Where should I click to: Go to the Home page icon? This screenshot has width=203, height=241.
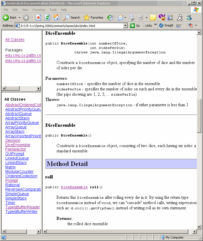56,18
